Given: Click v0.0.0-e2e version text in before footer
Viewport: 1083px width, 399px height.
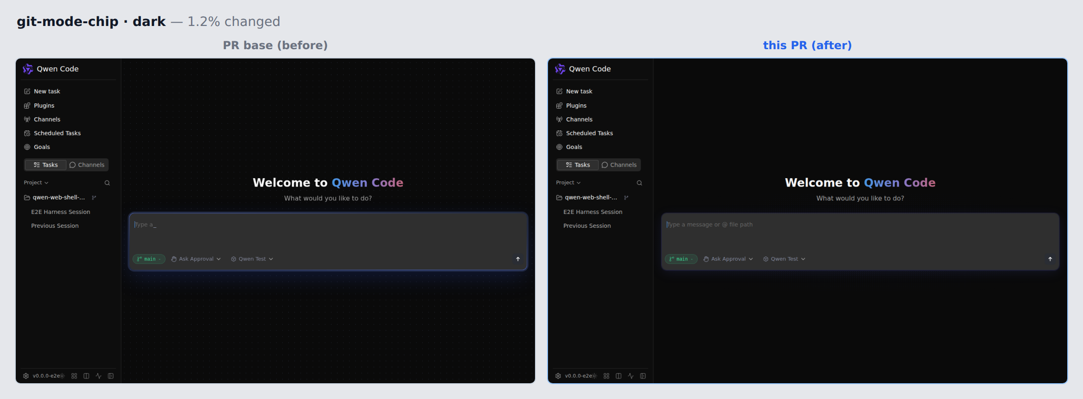Looking at the screenshot, I should pyautogui.click(x=46, y=376).
